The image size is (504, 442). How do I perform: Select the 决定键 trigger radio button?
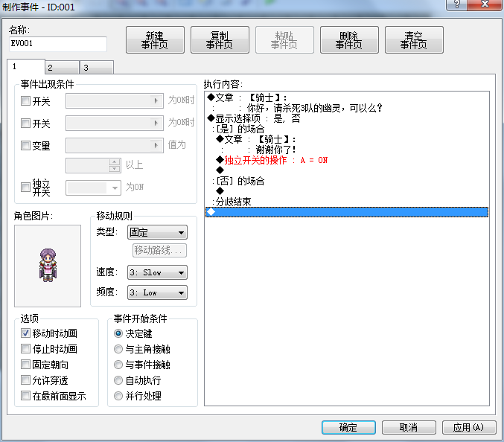coord(118,333)
